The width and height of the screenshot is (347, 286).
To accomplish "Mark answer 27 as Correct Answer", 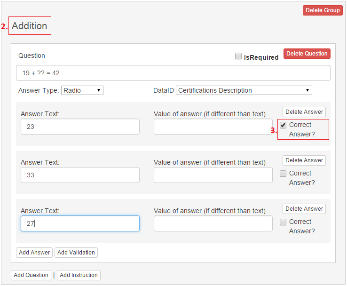I will click(283, 222).
